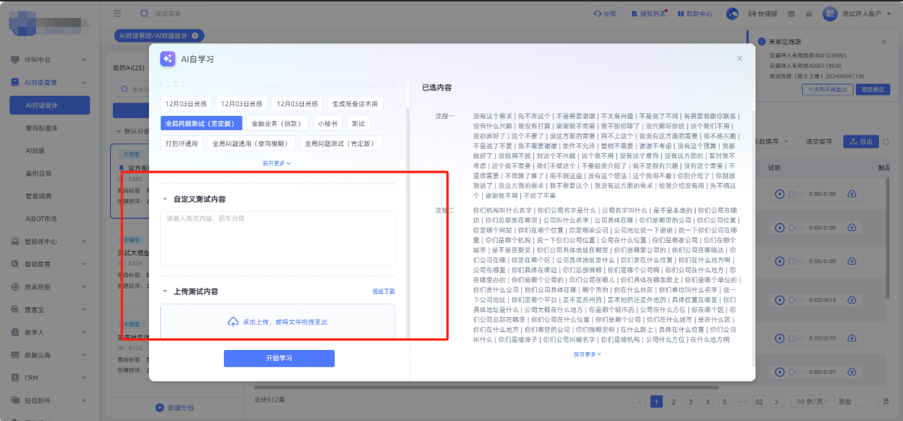Collapse the 自定义测试内容 section

(x=165, y=200)
